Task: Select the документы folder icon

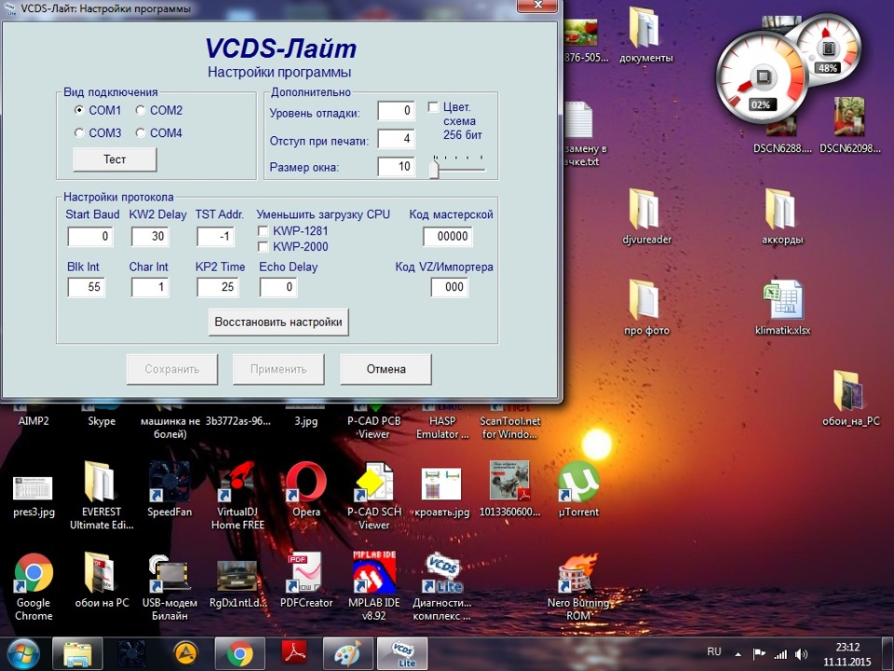Action: pos(646,35)
